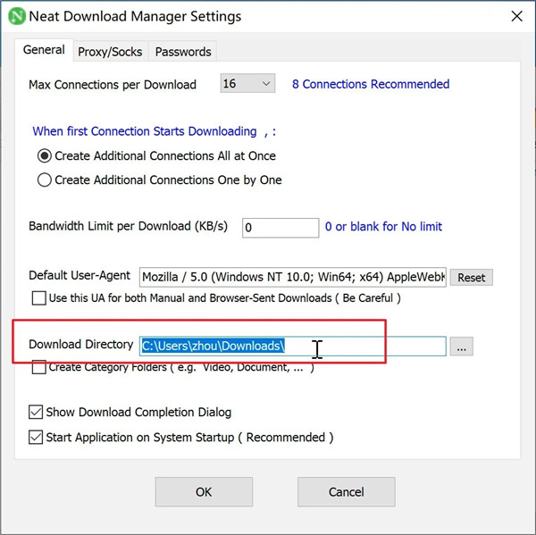Click the Default User-Agent text field

point(293,277)
